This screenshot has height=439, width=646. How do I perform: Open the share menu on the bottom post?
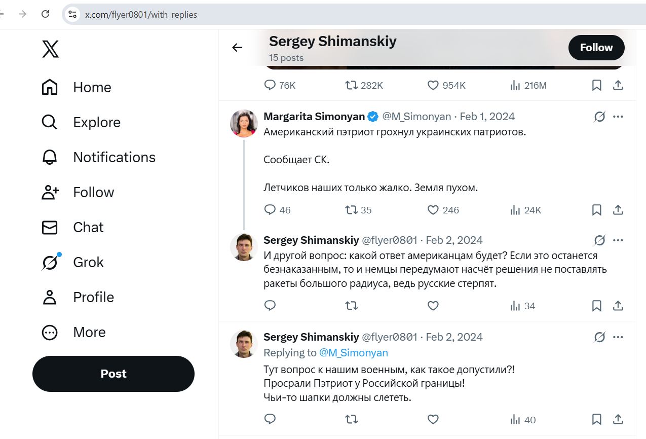click(x=618, y=420)
